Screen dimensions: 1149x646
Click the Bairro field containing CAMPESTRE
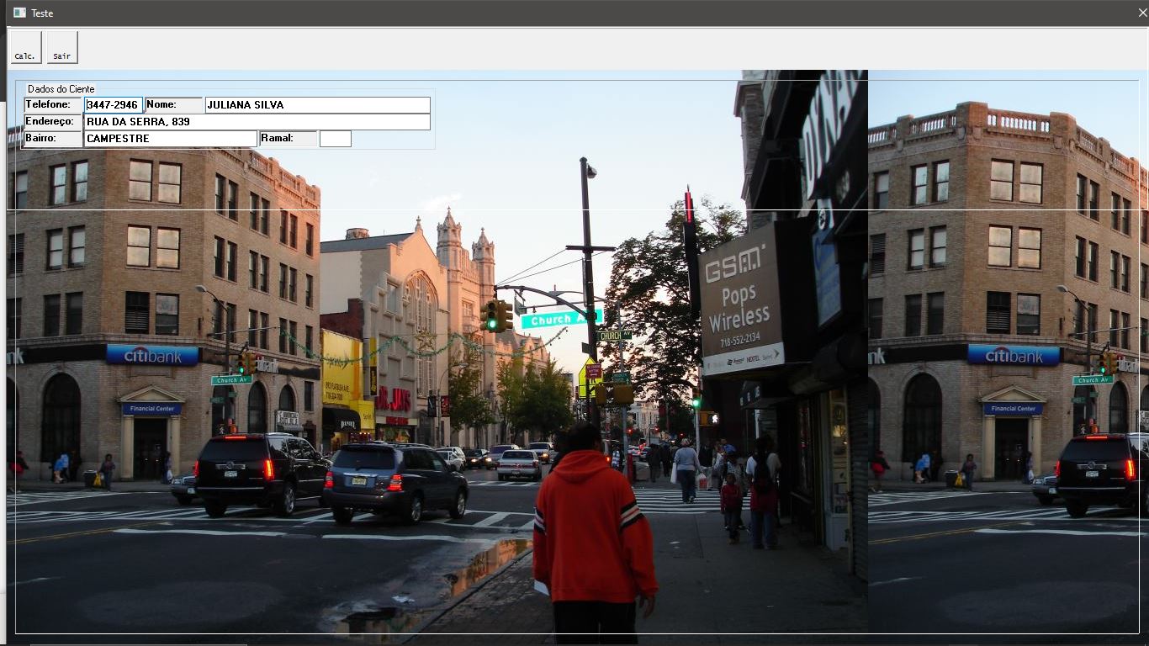[x=170, y=139]
